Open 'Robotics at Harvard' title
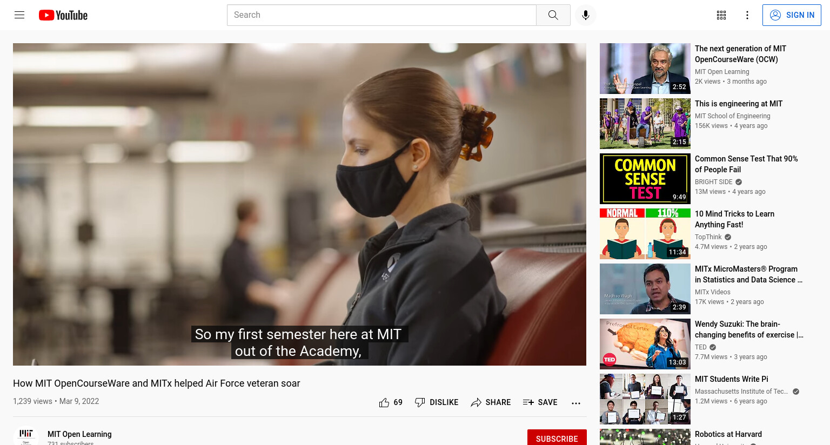 click(728, 434)
